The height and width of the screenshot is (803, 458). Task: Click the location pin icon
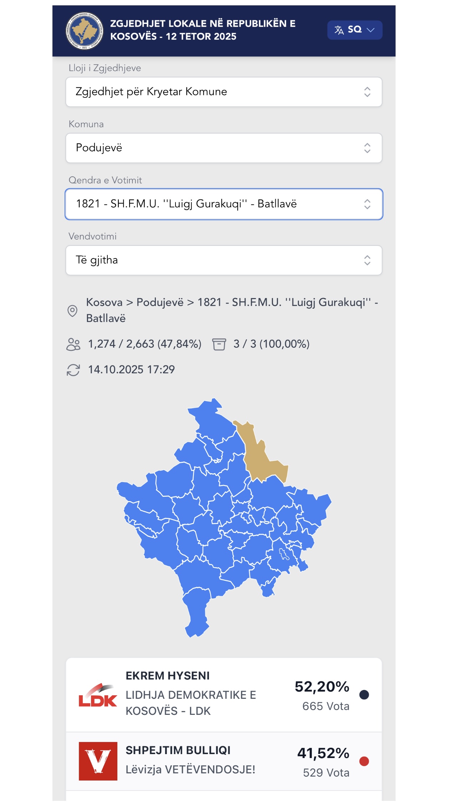[72, 310]
